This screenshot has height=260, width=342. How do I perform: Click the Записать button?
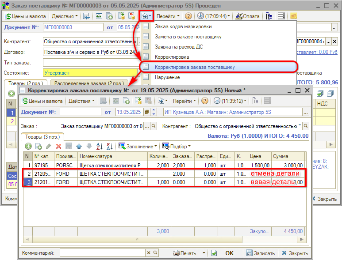[261, 253]
